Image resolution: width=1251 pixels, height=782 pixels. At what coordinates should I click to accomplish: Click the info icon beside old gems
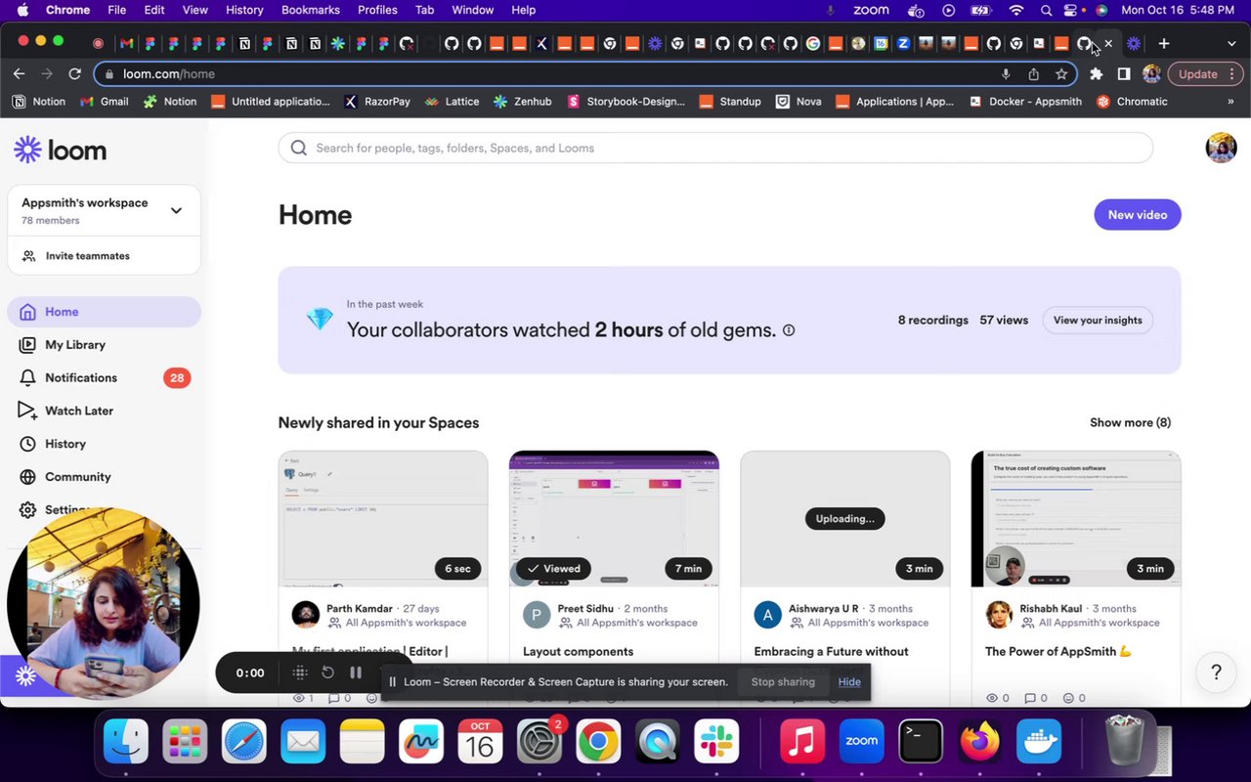tap(789, 330)
